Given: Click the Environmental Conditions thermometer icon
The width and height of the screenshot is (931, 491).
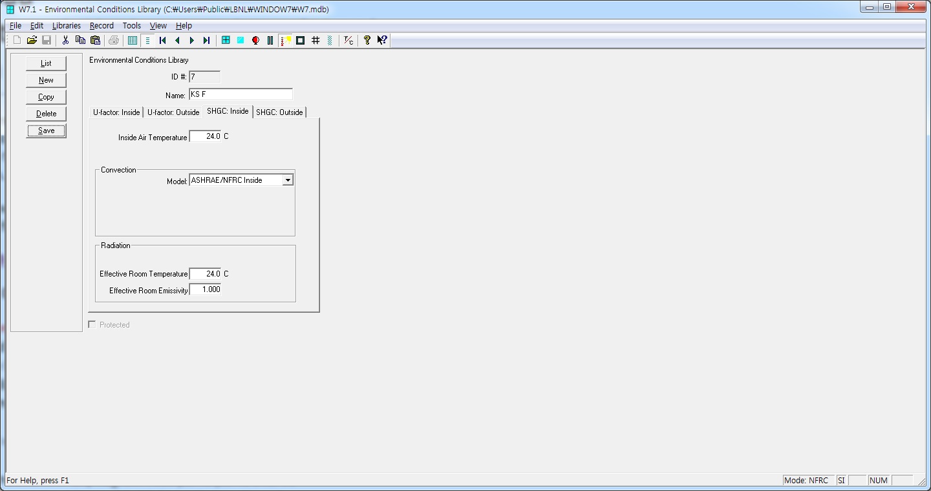Looking at the screenshot, I should coord(284,40).
